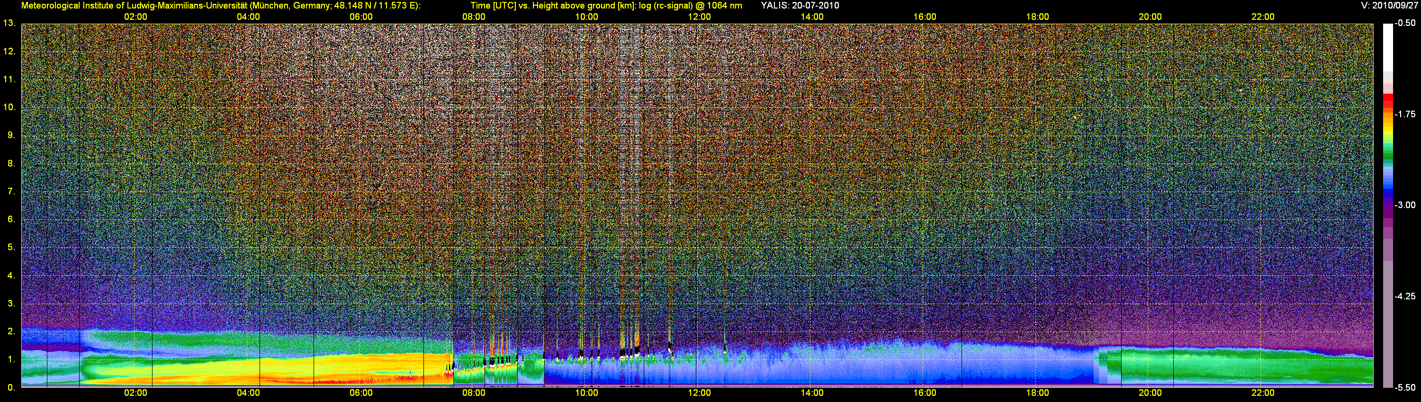The width and height of the screenshot is (1421, 402).
Task: Pick the "-4.25" color scale value
Action: 1404,296
